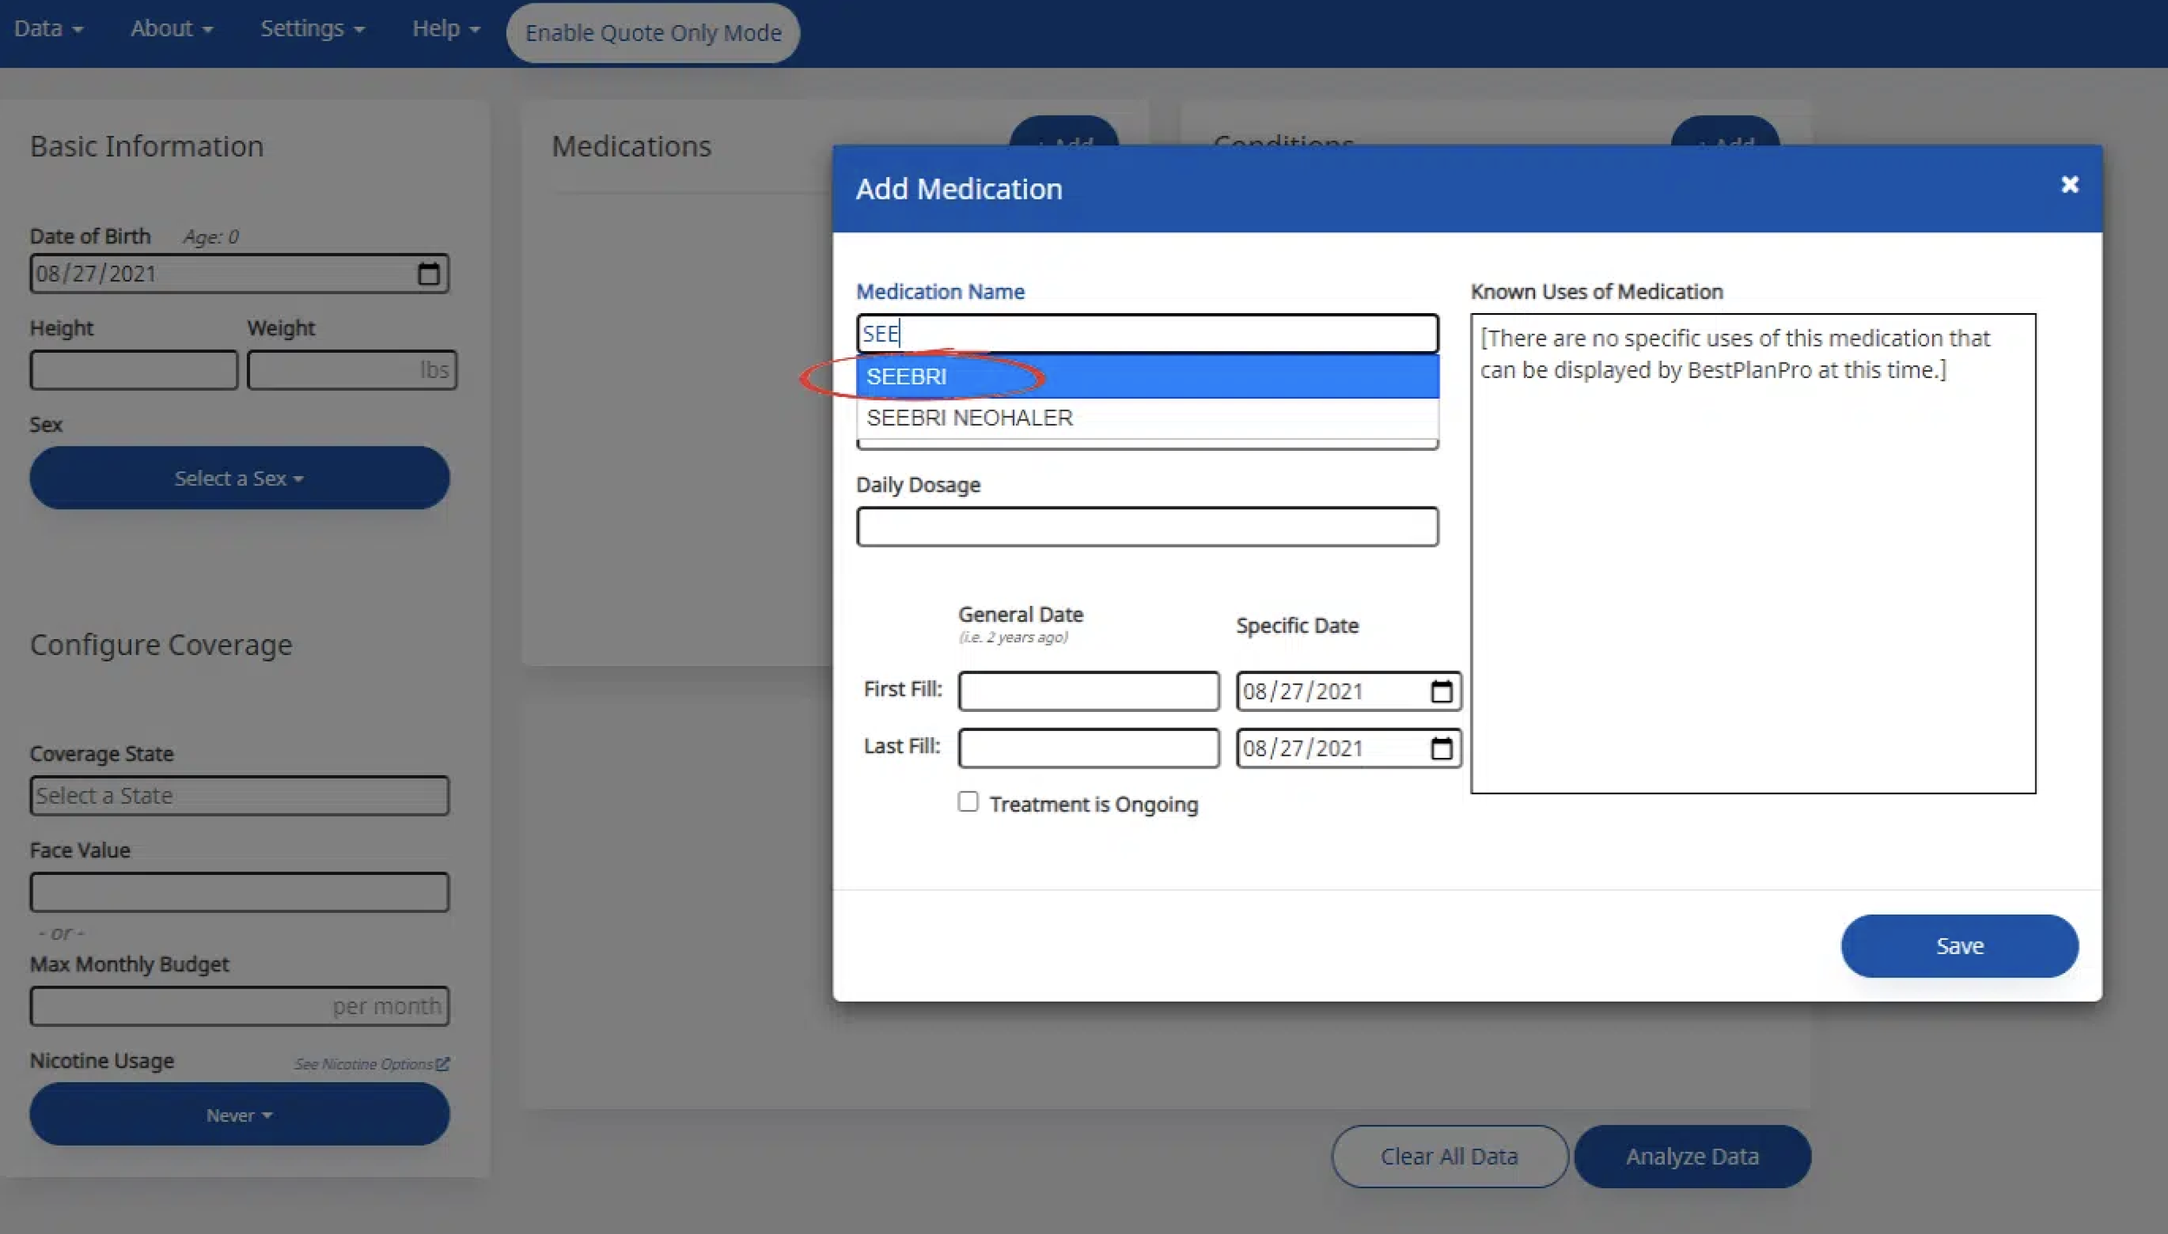Open Last Fill specific date calendar icon

[1440, 748]
